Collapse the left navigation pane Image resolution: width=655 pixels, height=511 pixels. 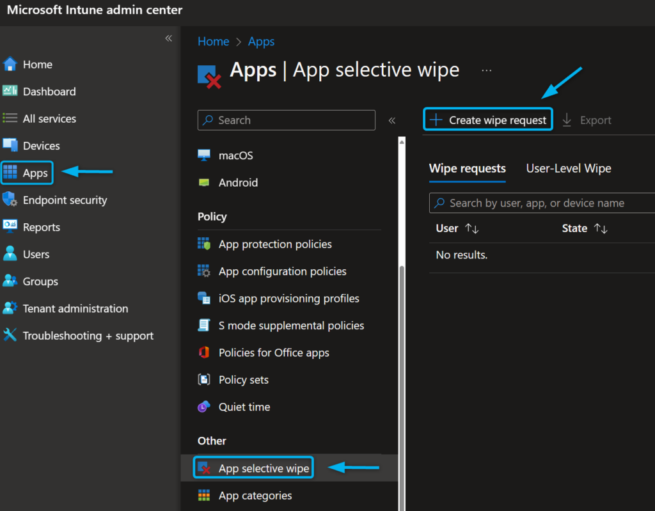168,38
